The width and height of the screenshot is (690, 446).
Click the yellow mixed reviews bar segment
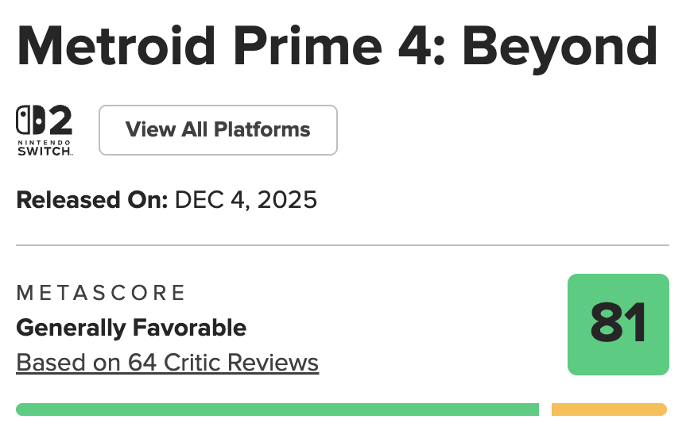coord(608,409)
